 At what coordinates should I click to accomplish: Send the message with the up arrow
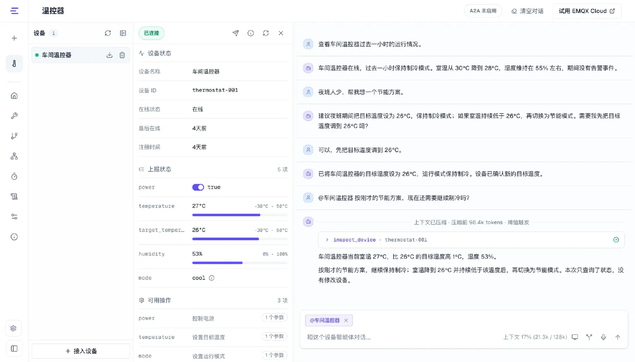[618, 337]
